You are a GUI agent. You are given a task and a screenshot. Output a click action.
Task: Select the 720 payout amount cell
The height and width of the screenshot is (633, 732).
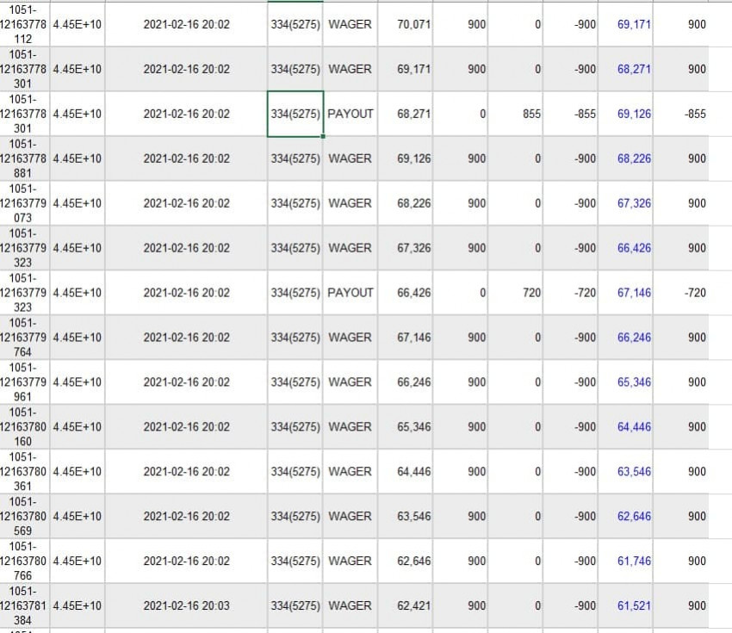coord(515,293)
